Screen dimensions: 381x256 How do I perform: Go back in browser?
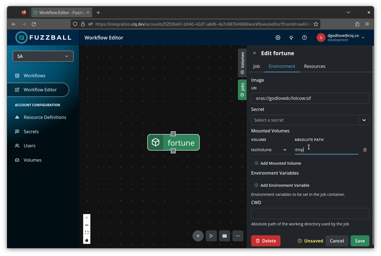point(14,24)
